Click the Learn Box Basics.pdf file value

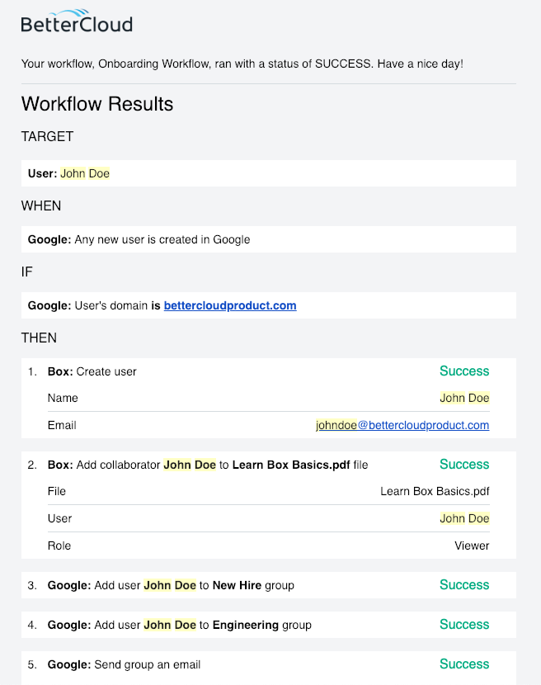(x=435, y=491)
